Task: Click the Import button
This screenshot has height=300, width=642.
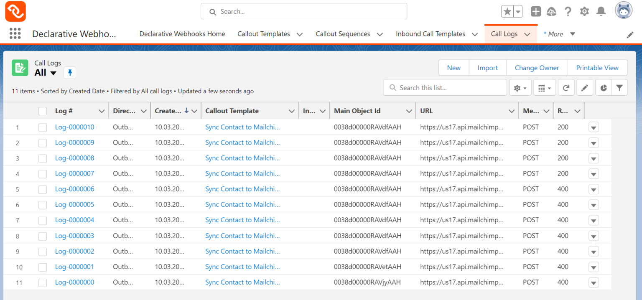Action: click(487, 68)
